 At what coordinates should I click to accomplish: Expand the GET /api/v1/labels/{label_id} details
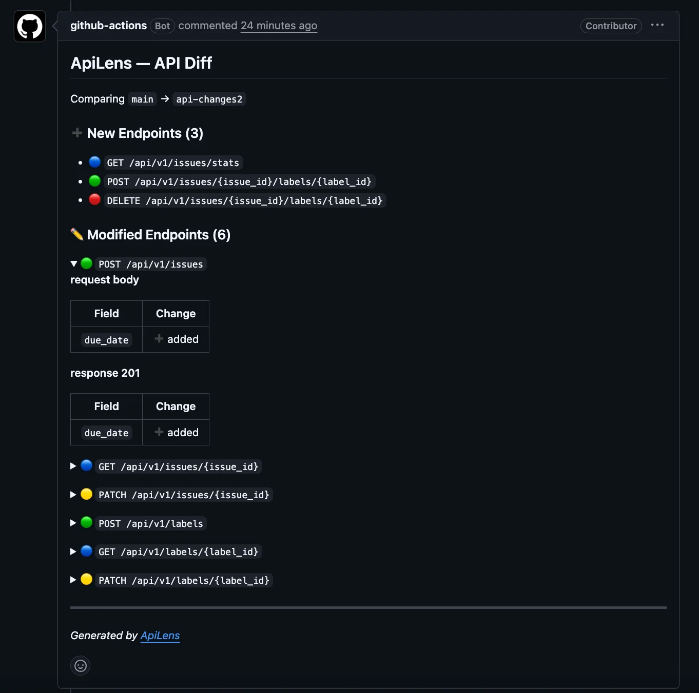[x=73, y=552]
